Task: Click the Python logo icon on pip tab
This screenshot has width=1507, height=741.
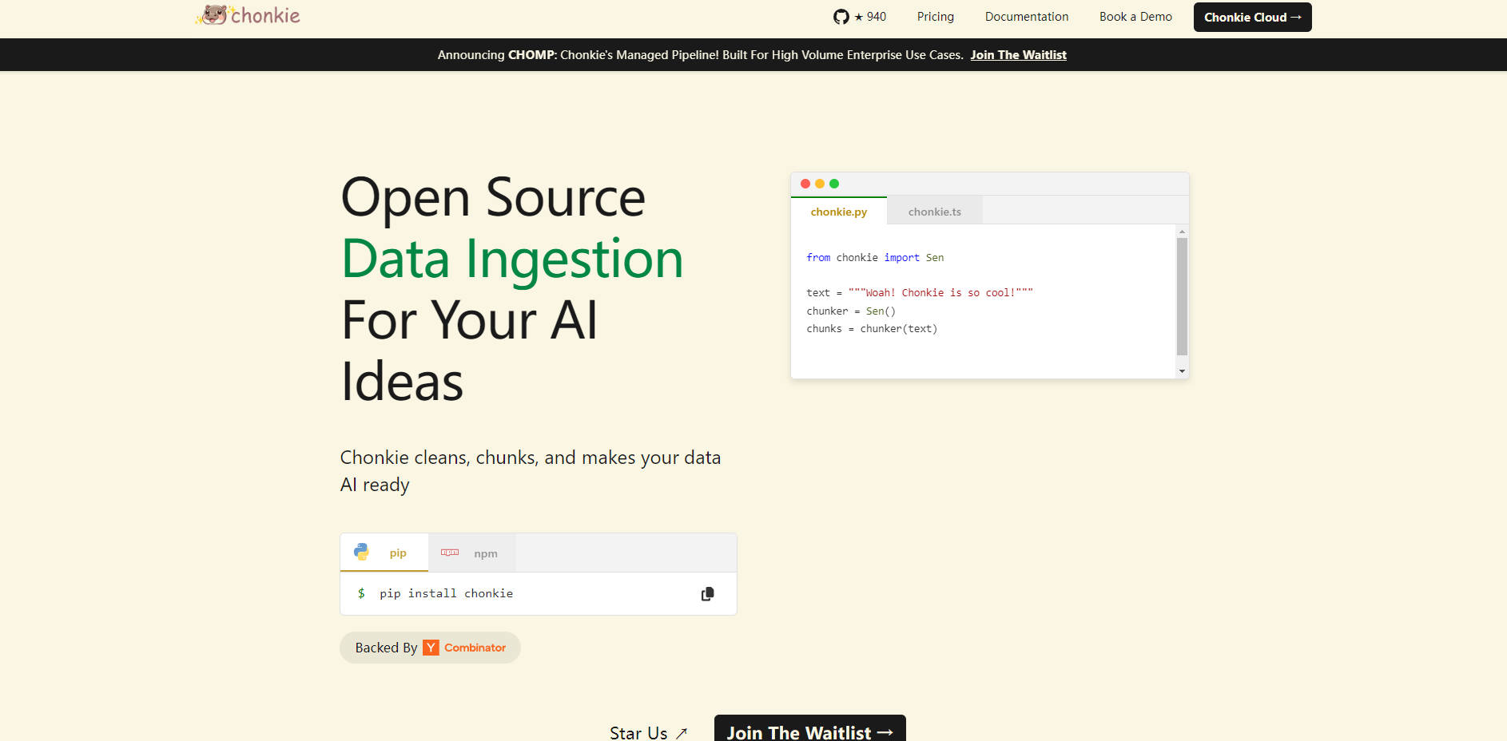Action: pyautogui.click(x=362, y=552)
